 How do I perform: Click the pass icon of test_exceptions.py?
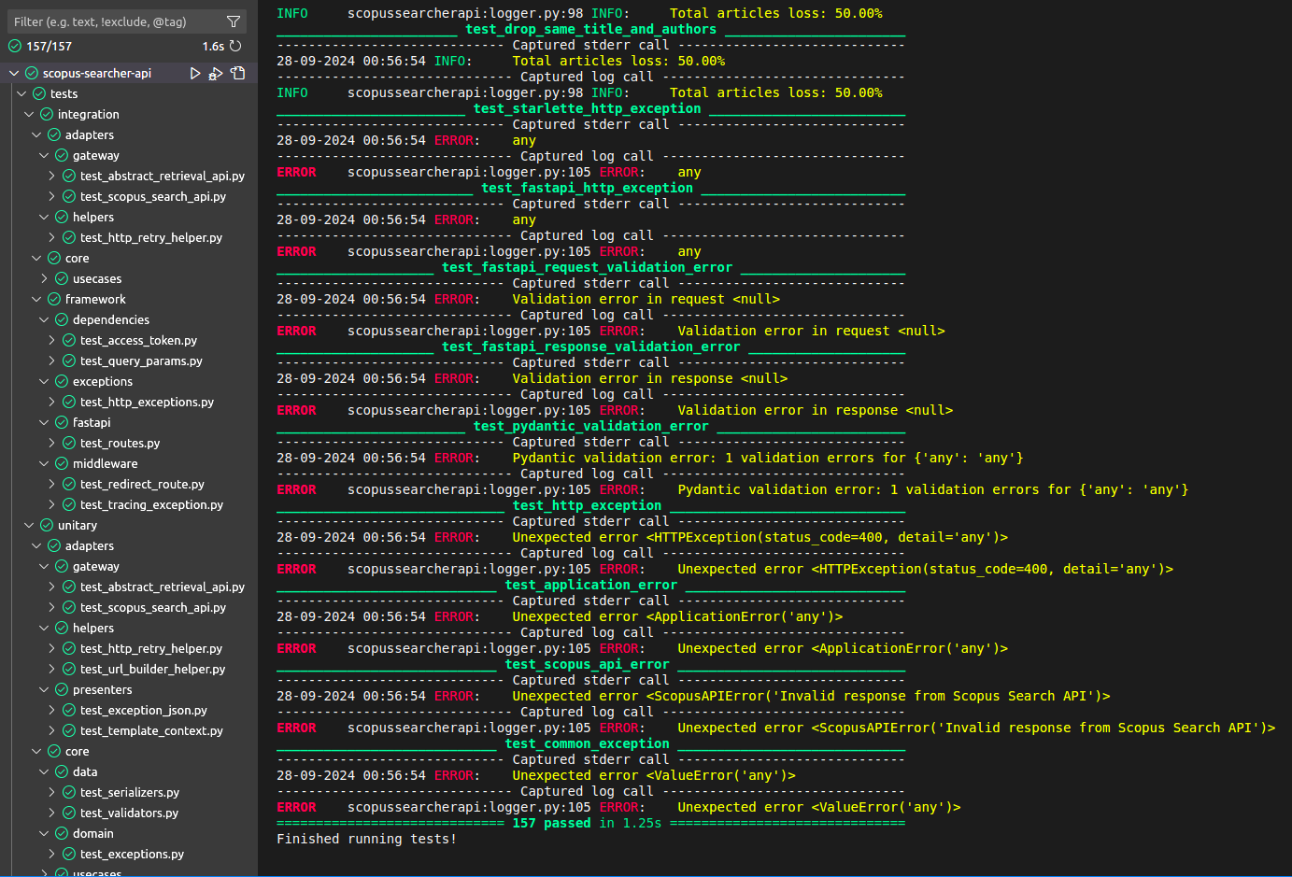point(69,854)
